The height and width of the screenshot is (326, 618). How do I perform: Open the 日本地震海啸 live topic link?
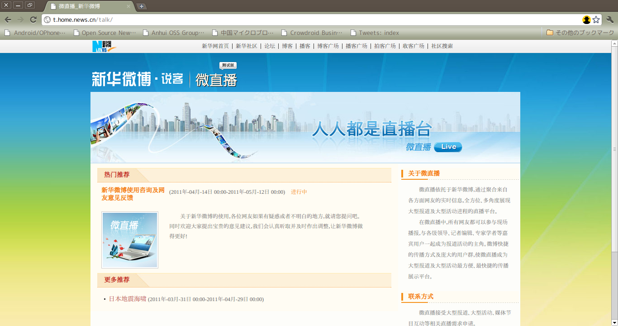coord(128,299)
